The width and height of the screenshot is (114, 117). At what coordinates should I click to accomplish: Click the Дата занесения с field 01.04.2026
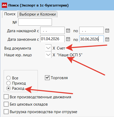click(x=52, y=39)
